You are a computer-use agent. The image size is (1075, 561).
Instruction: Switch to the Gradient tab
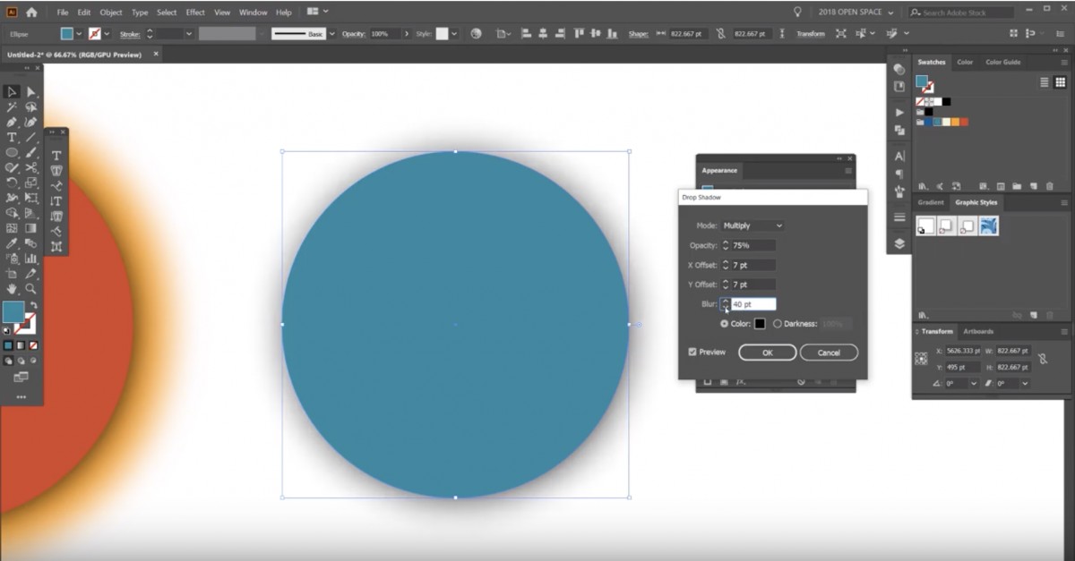[931, 202]
